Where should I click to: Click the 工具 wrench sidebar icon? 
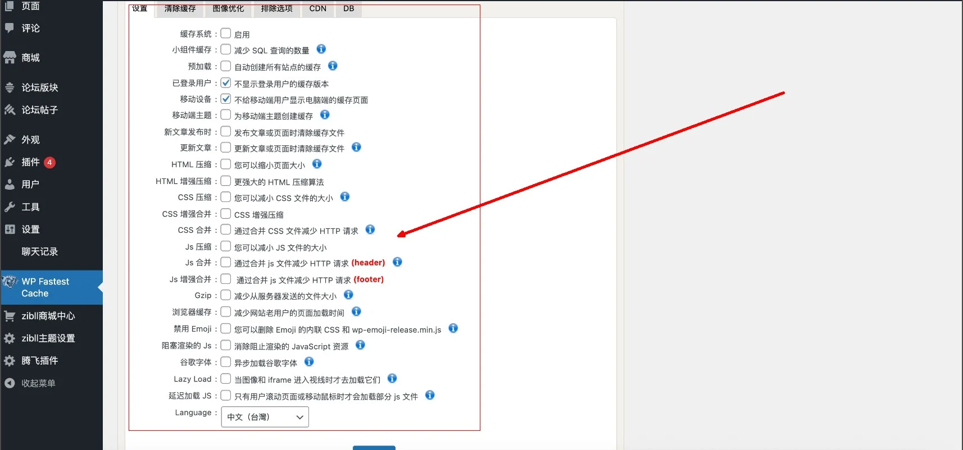(10, 207)
